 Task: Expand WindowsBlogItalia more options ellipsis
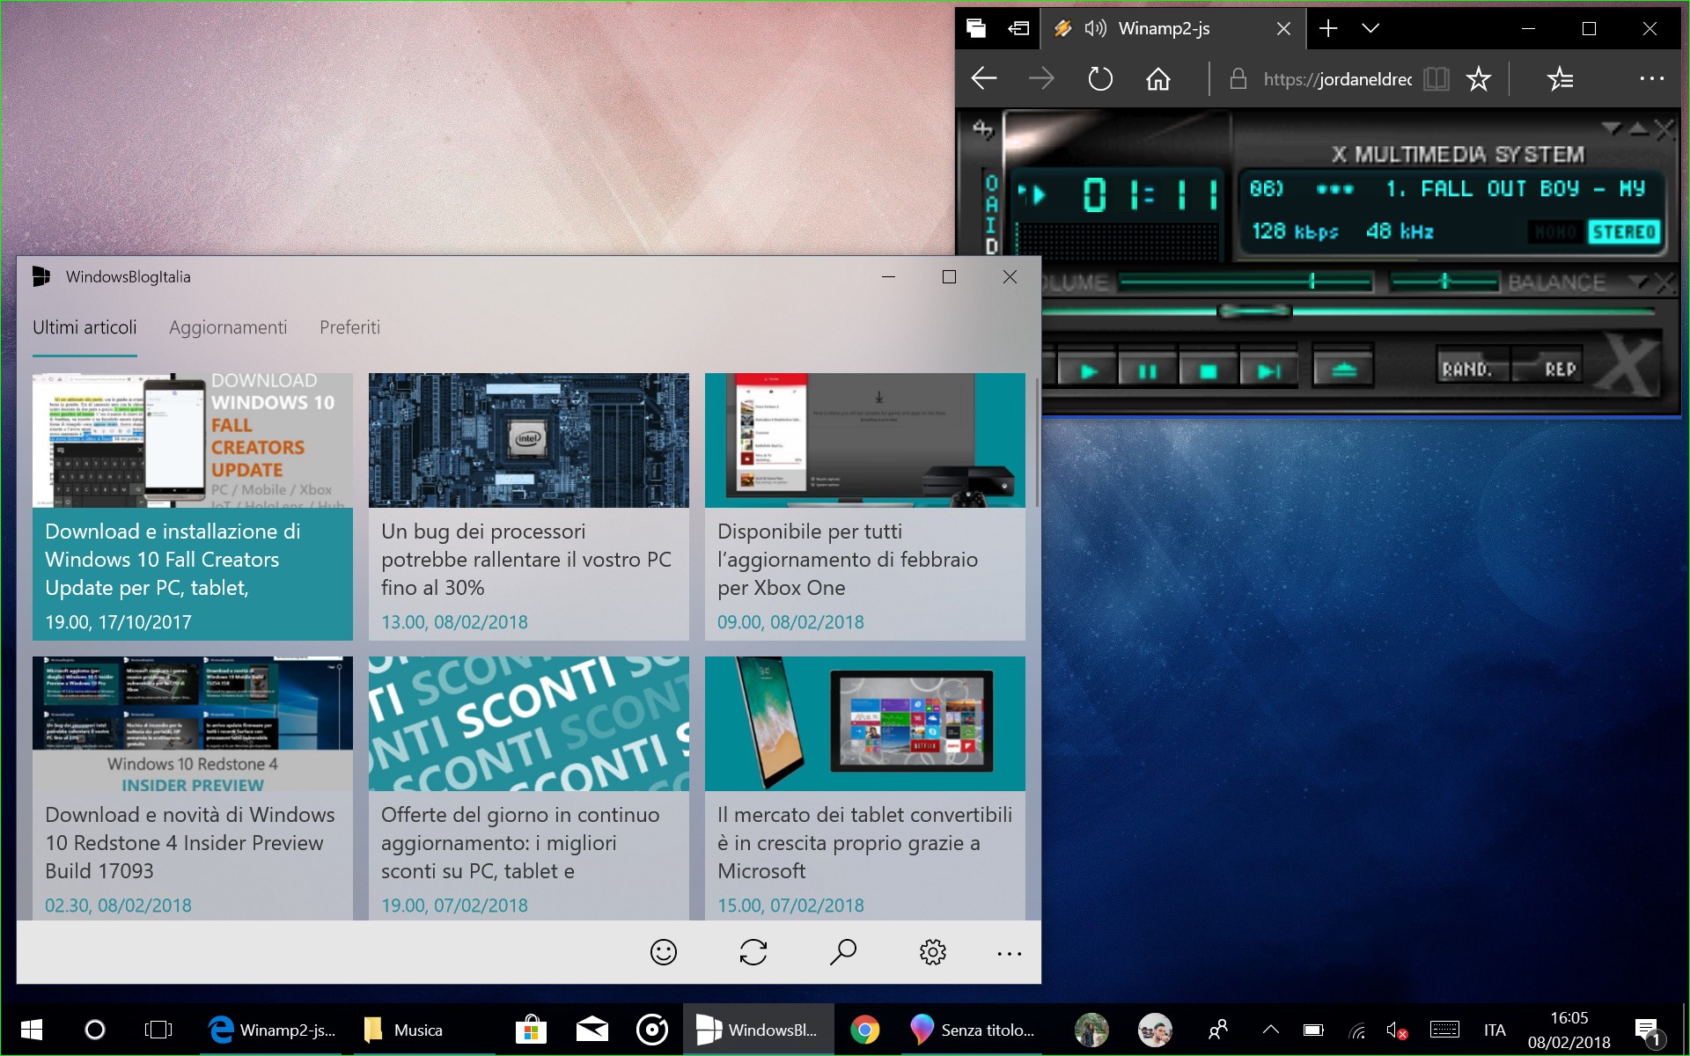(1010, 954)
